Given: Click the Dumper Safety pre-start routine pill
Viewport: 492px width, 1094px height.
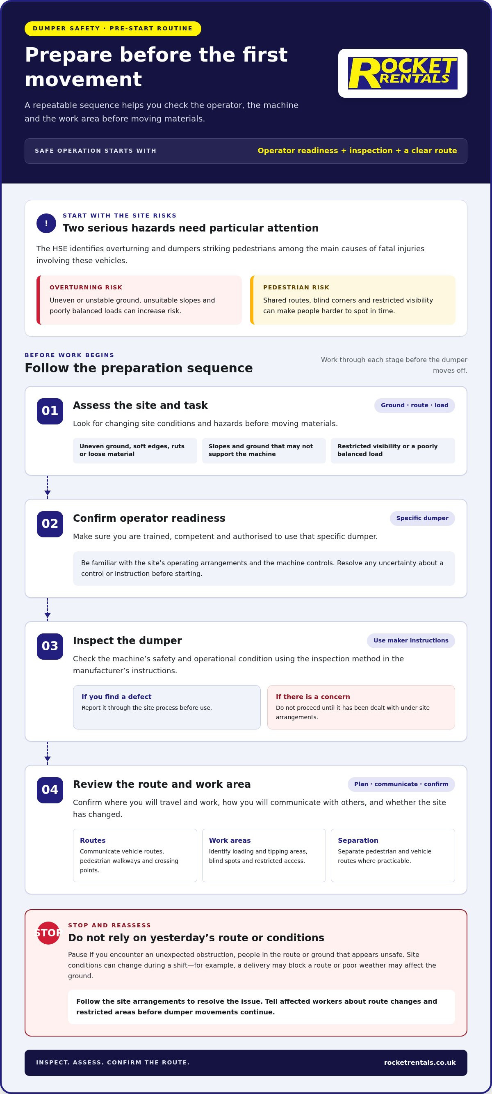Looking at the screenshot, I should [113, 28].
